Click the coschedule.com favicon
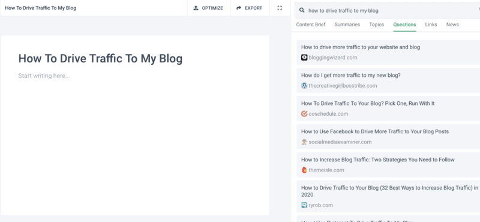The height and width of the screenshot is (222, 480). (304, 114)
